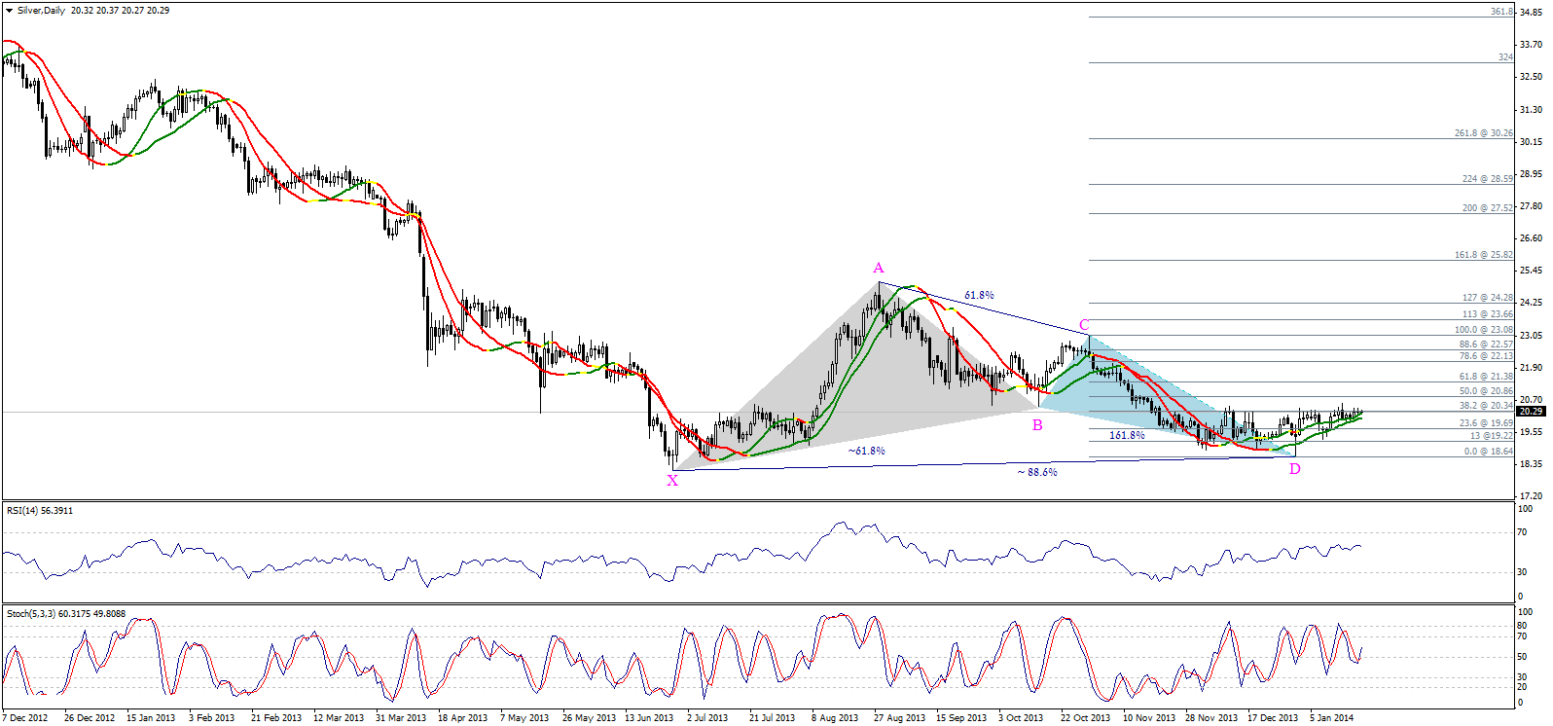This screenshot has height=726, width=1553.
Task: Click Fibonacci level 88.6 @ 22.57
Action: click(x=1486, y=345)
